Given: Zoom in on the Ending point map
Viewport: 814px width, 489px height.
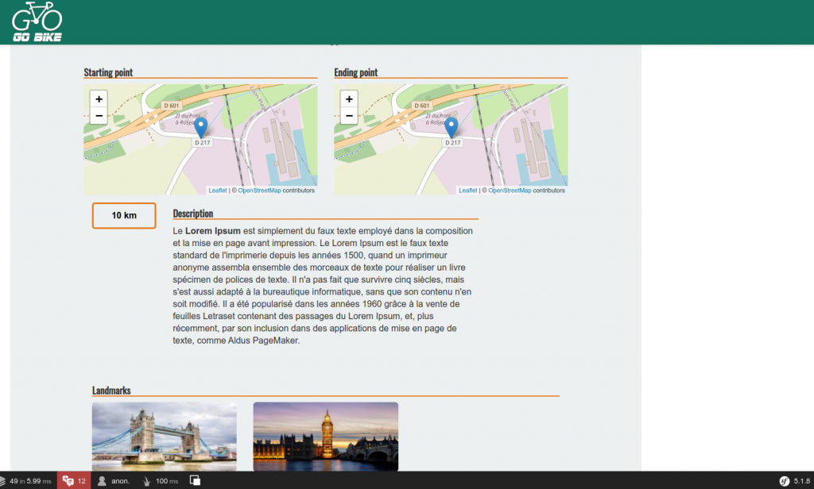Looking at the screenshot, I should point(349,99).
